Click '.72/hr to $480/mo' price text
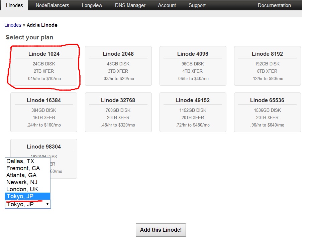Image resolution: width=313 pixels, height=241 pixels. click(x=193, y=125)
